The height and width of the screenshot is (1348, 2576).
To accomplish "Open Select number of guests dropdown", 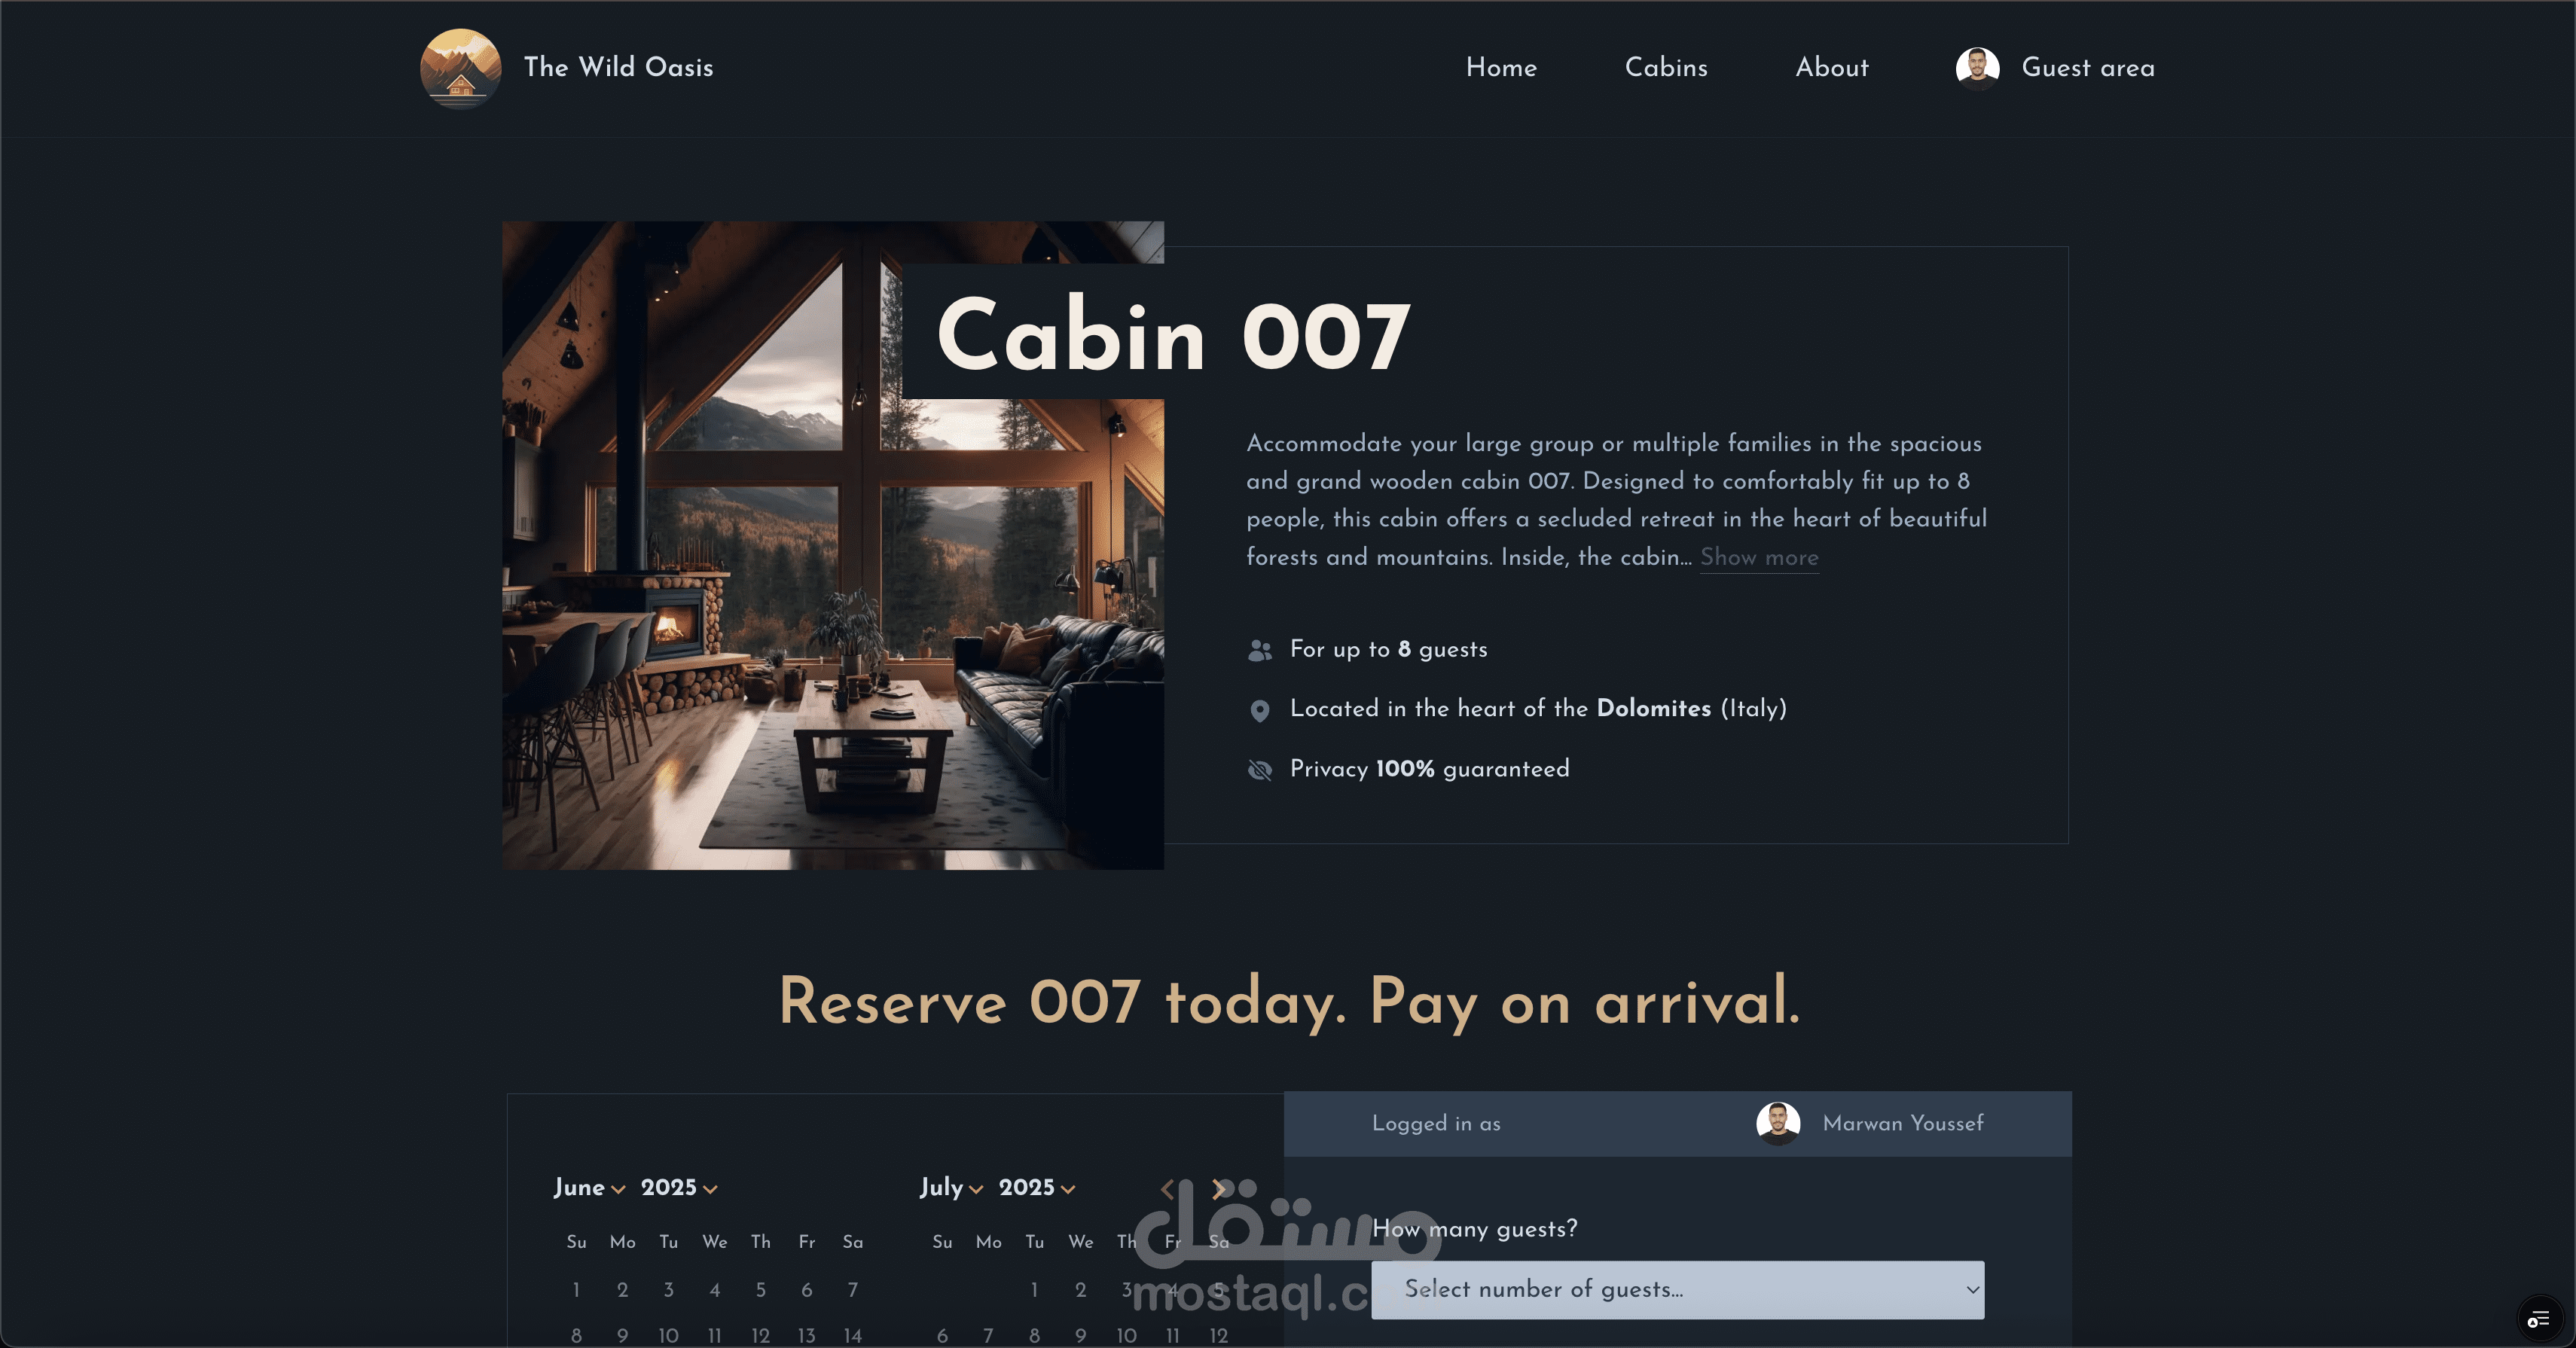I will tap(1677, 1290).
